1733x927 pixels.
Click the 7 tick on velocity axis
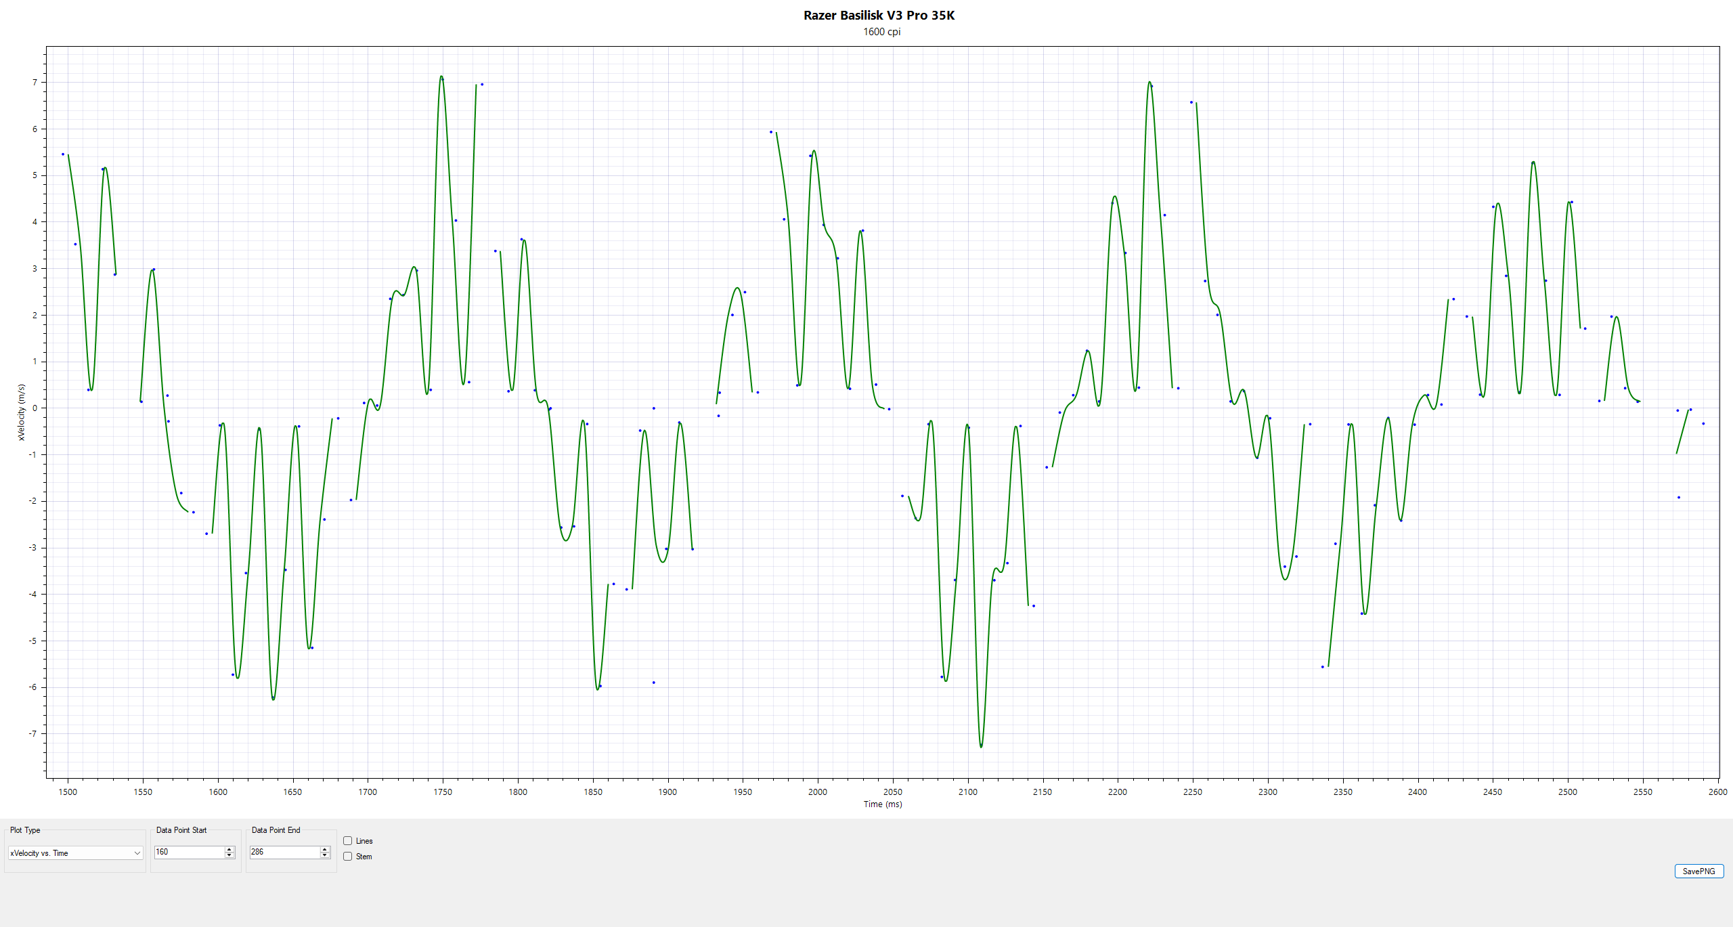tap(35, 83)
